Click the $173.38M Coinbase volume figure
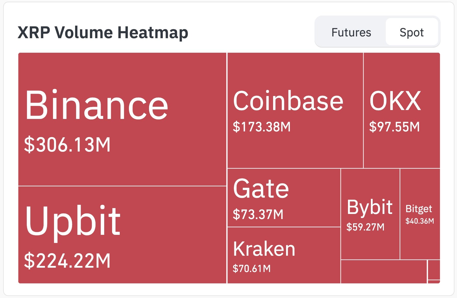 pyautogui.click(x=262, y=127)
